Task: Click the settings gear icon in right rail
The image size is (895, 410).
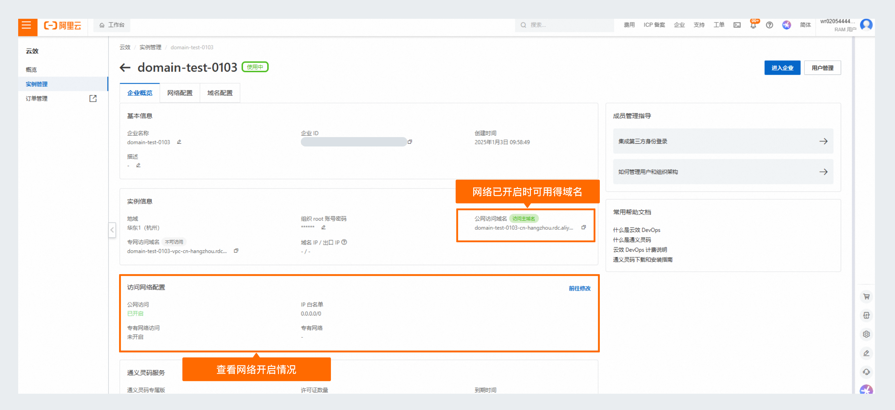Action: [866, 334]
